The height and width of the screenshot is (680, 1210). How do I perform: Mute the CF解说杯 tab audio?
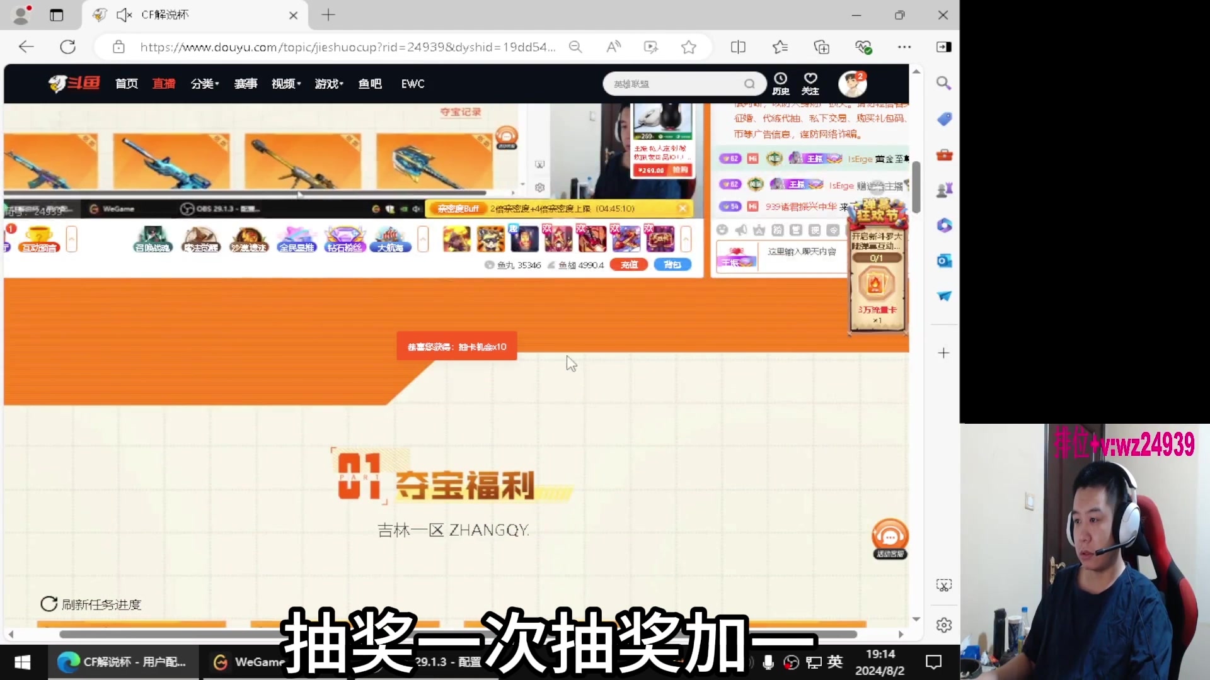coord(124,14)
